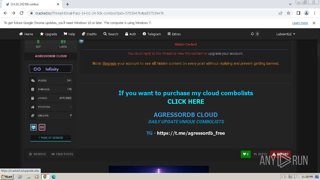Click the hidden content eye icon

tap(81, 41)
